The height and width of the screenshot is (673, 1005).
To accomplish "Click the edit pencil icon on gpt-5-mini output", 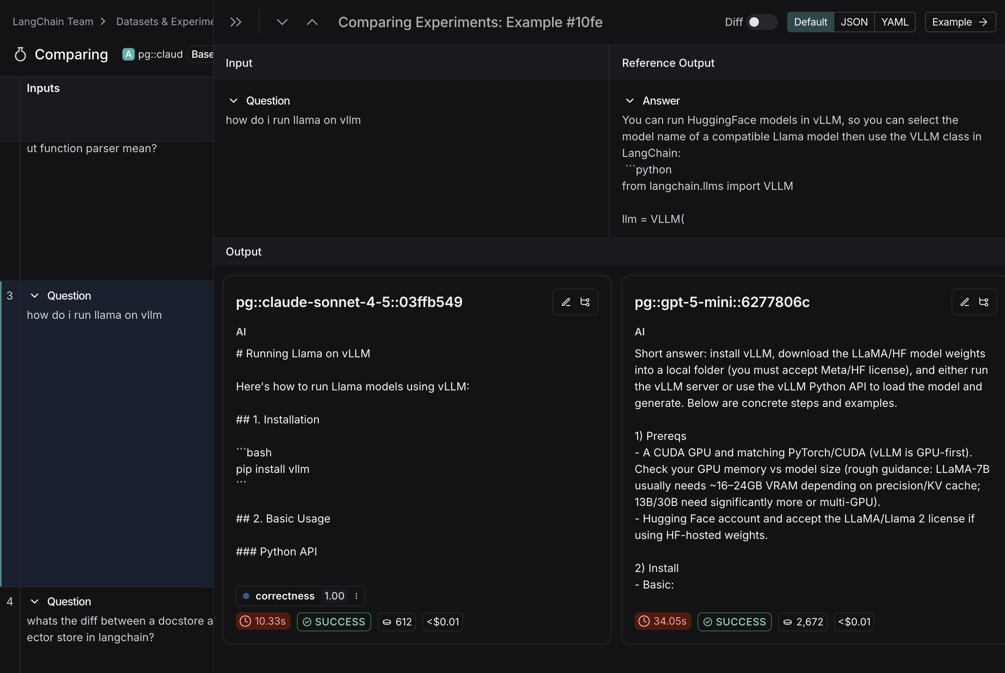I will pyautogui.click(x=965, y=302).
